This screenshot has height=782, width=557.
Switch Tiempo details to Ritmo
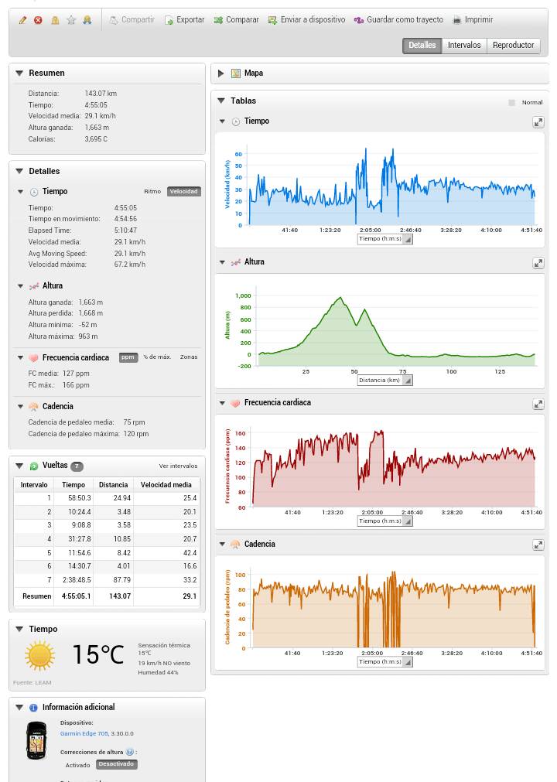click(152, 192)
